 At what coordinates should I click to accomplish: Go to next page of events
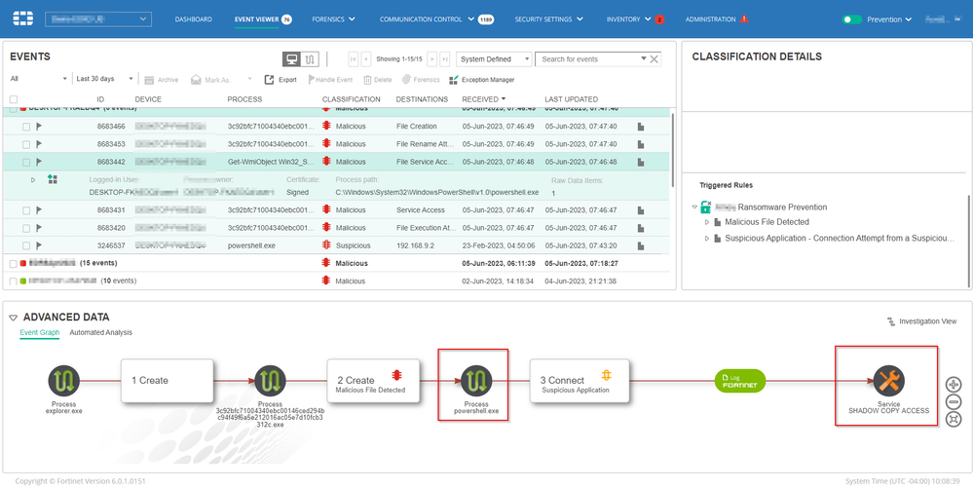[431, 59]
